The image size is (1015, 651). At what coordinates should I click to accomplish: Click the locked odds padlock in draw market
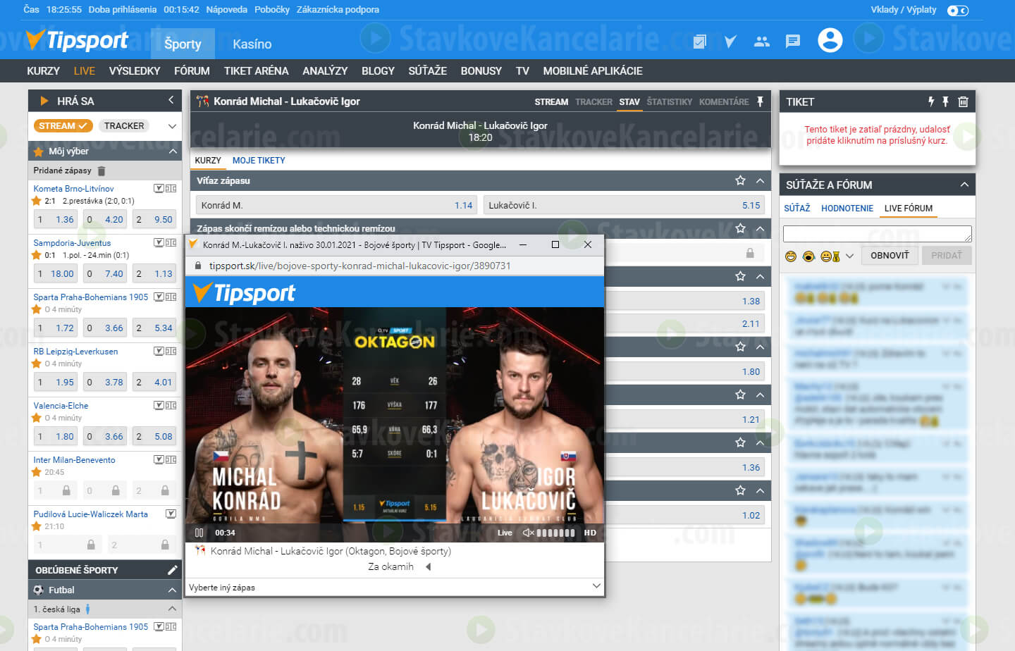coord(750,253)
